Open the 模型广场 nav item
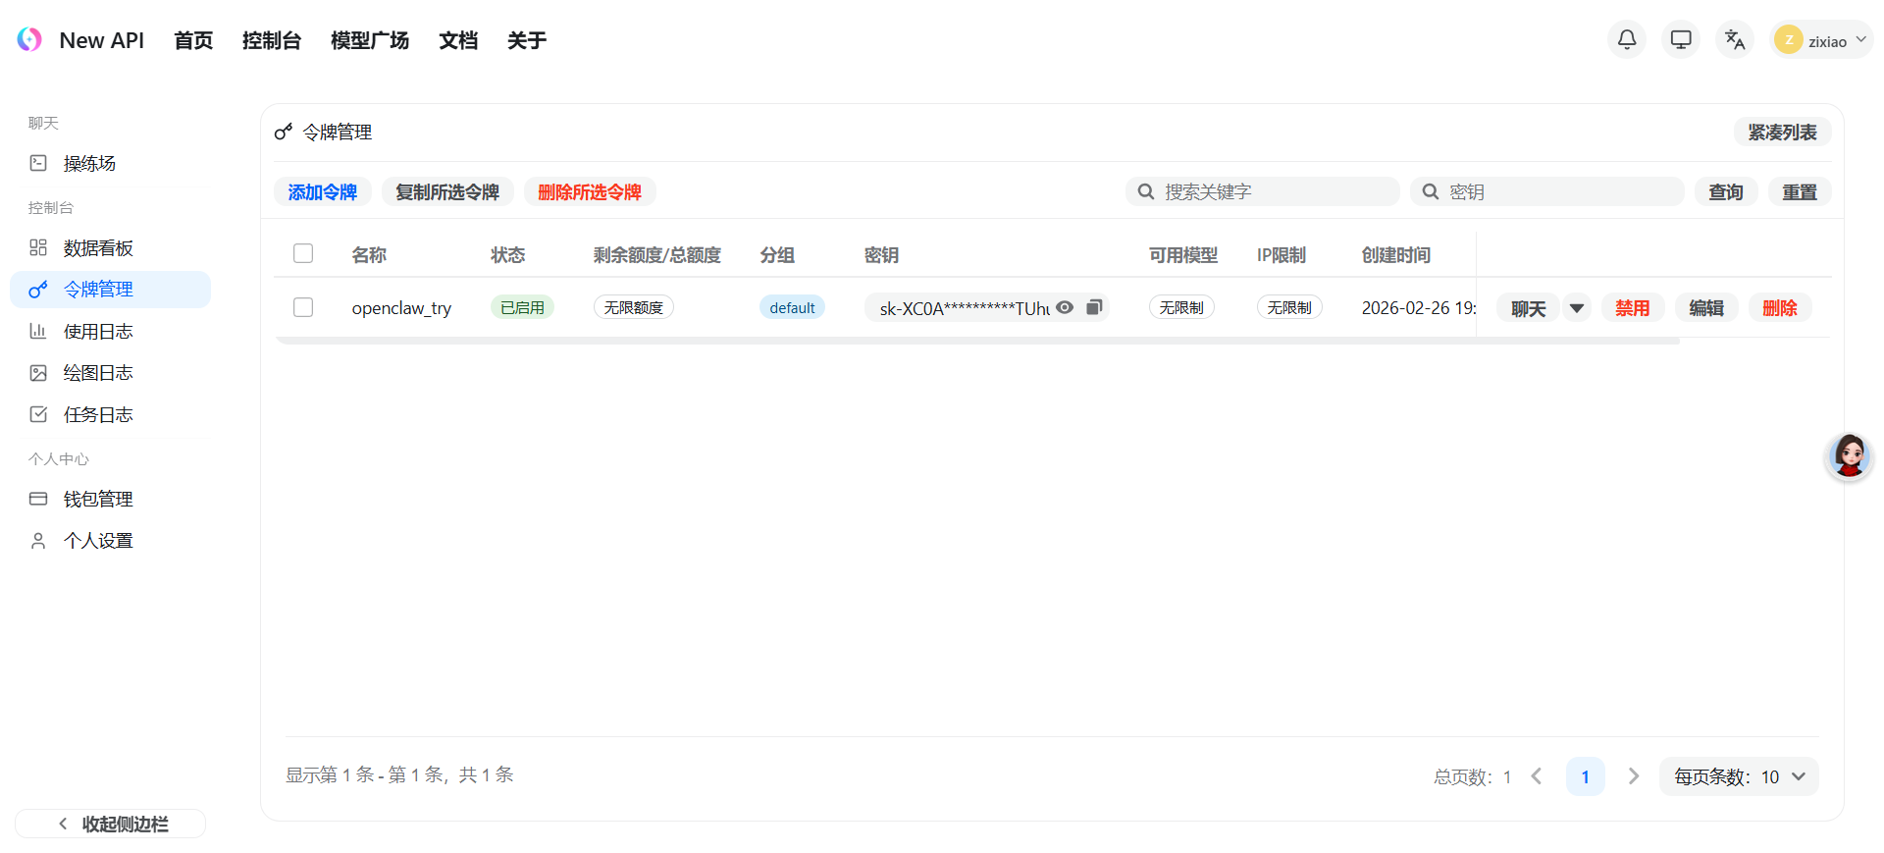The image size is (1884, 853). 369,40
